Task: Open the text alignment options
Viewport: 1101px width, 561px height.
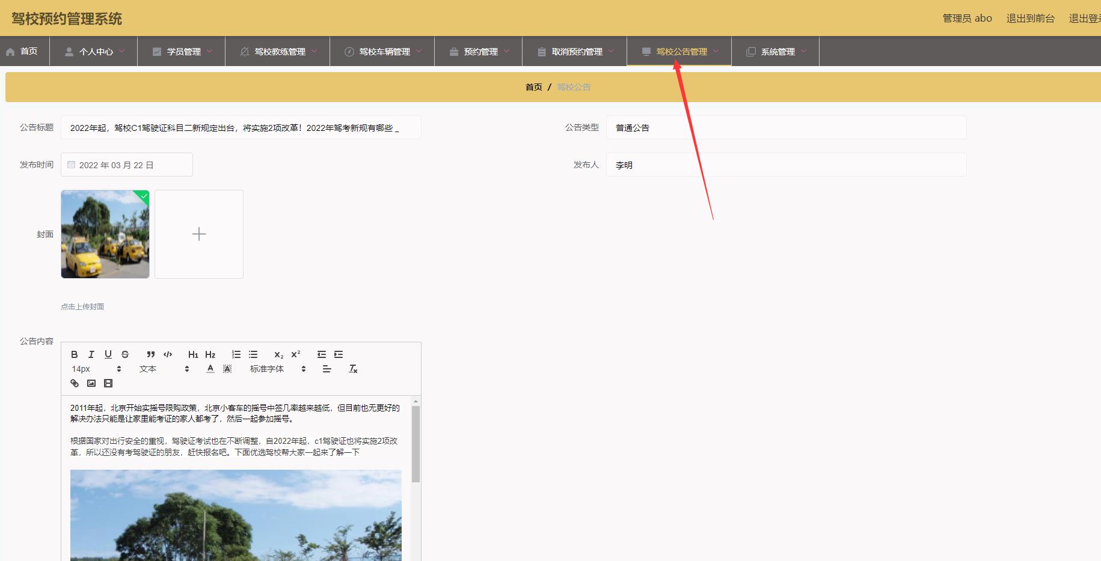Action: tap(327, 369)
